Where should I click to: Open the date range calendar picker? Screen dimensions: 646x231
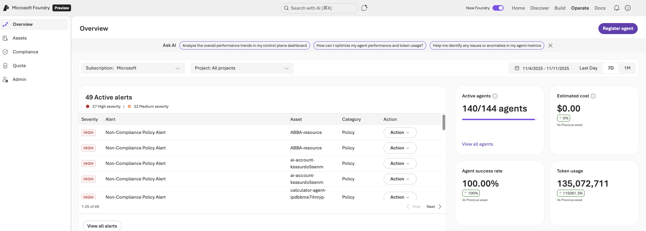[517, 68]
